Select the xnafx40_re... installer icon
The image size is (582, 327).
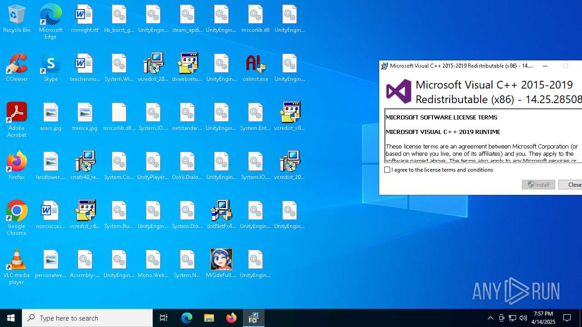(x=85, y=166)
